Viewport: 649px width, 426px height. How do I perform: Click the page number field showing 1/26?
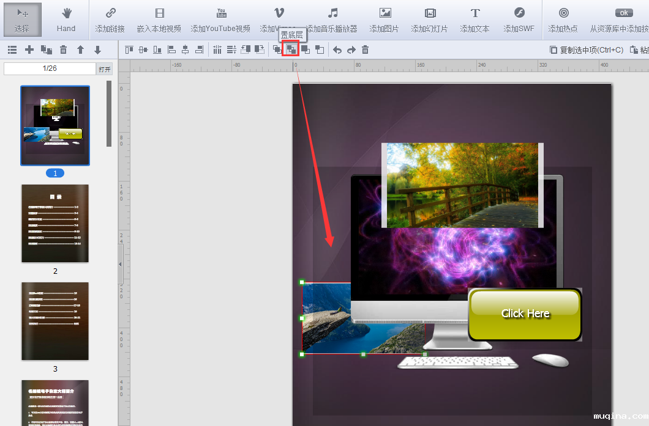point(50,68)
